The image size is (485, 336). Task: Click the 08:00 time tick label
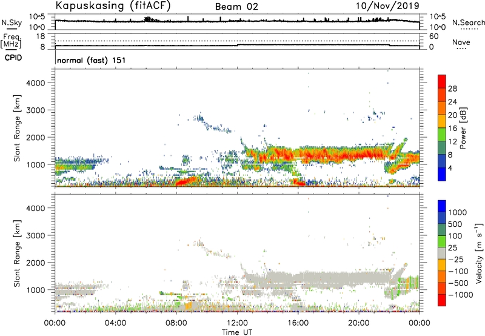pos(176,323)
